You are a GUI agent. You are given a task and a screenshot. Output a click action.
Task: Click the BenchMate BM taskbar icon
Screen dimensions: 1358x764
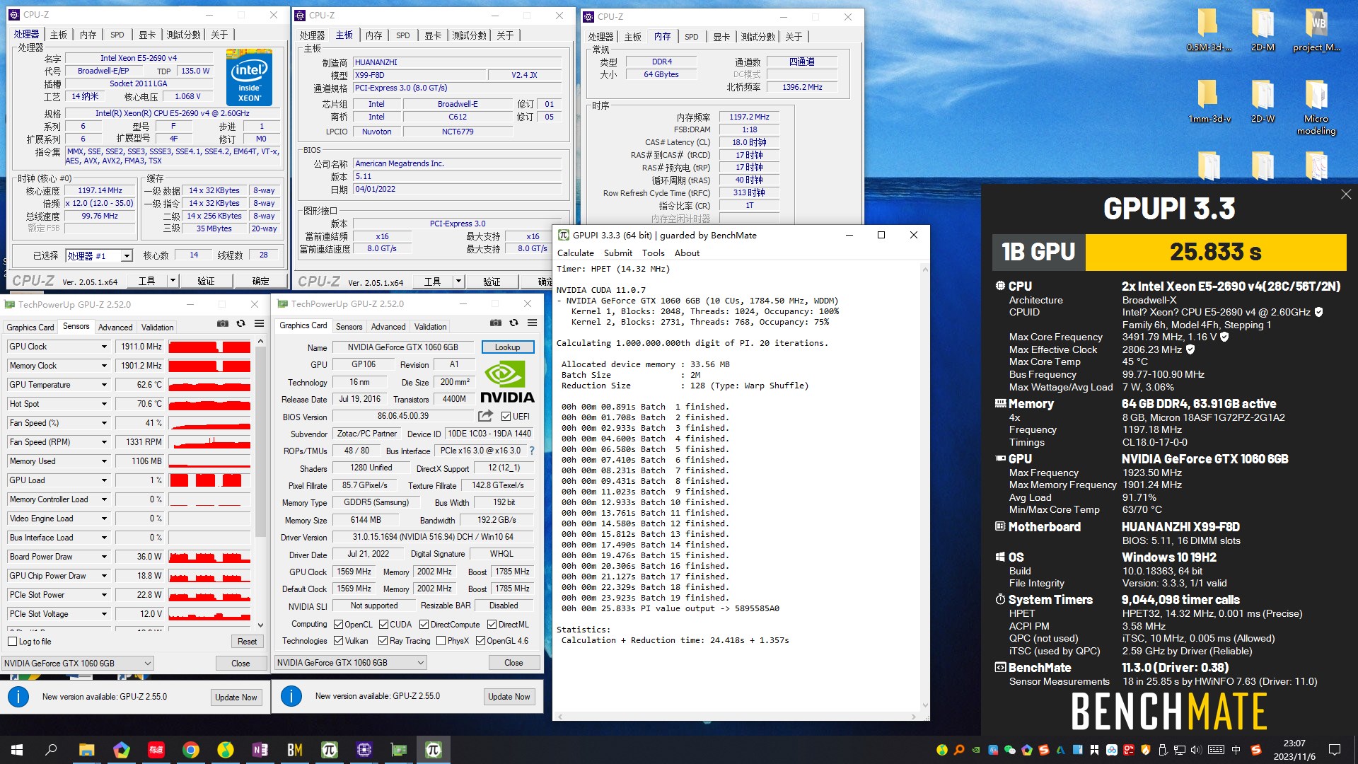[x=294, y=750]
